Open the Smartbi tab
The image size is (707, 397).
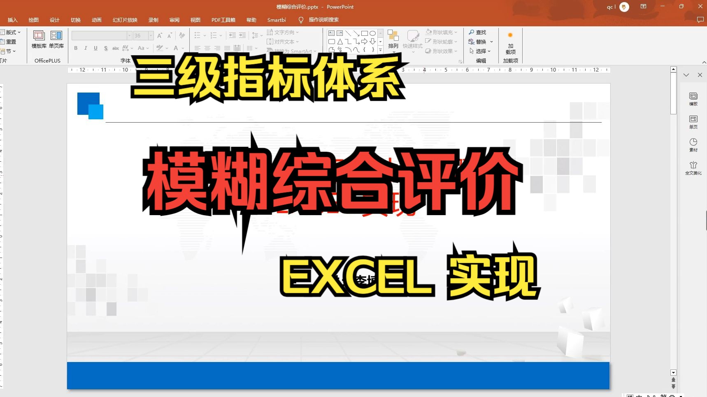tap(277, 20)
